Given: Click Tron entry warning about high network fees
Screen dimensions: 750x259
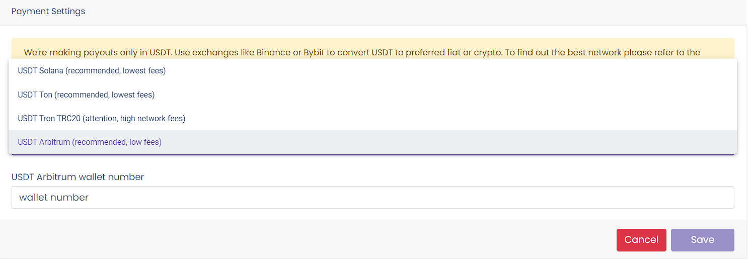Looking at the screenshot, I should coord(372,119).
